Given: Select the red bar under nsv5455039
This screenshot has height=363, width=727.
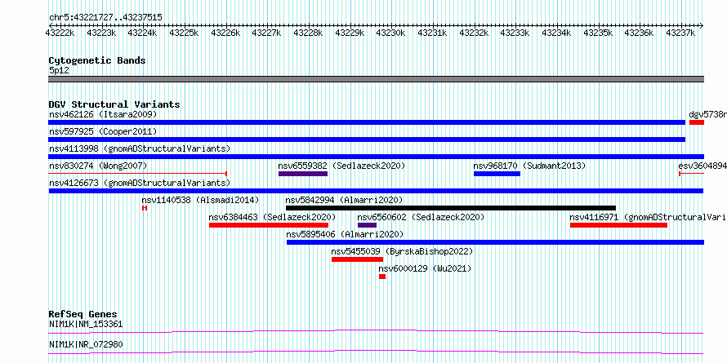Looking at the screenshot, I should (358, 259).
